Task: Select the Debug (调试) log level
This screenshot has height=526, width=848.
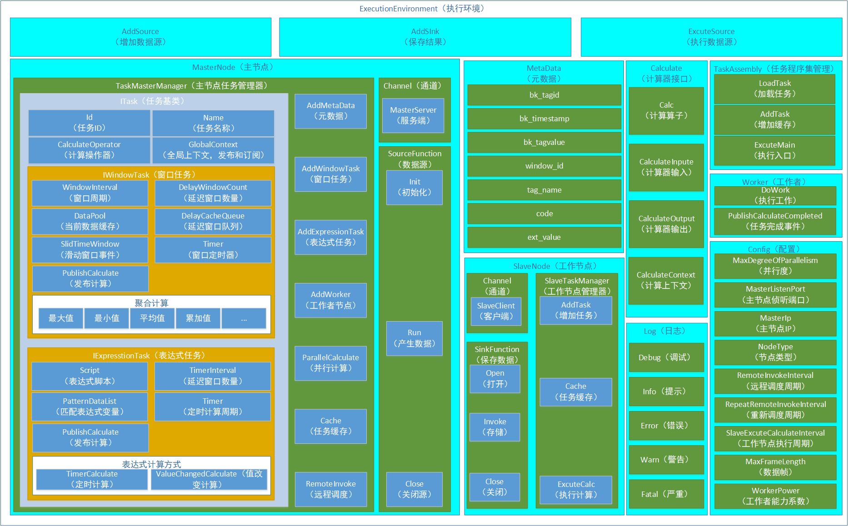Action: point(666,357)
